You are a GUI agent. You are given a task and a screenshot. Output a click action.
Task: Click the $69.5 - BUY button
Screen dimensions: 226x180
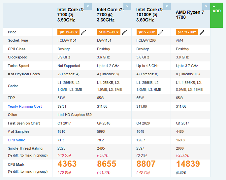(x=146, y=32)
